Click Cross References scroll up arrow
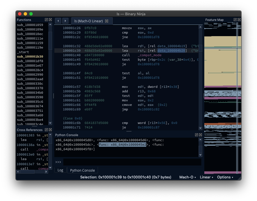The width and height of the screenshot is (257, 201). (x=50, y=135)
